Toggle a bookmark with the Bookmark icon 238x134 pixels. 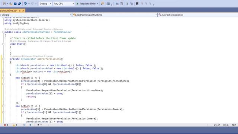[137, 4]
